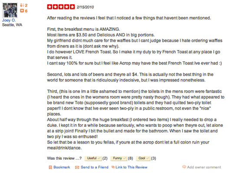Click the friend count number 2
The image size is (228, 173).
click(26, 5)
